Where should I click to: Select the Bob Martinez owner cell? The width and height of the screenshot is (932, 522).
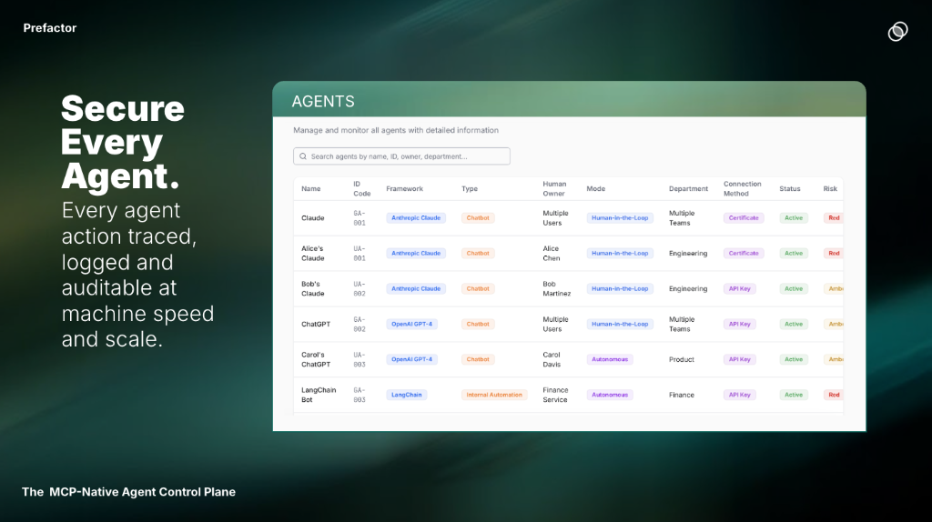(556, 288)
